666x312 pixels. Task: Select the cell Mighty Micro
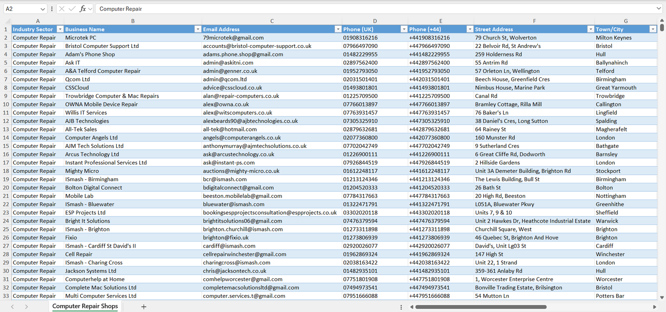click(133, 171)
